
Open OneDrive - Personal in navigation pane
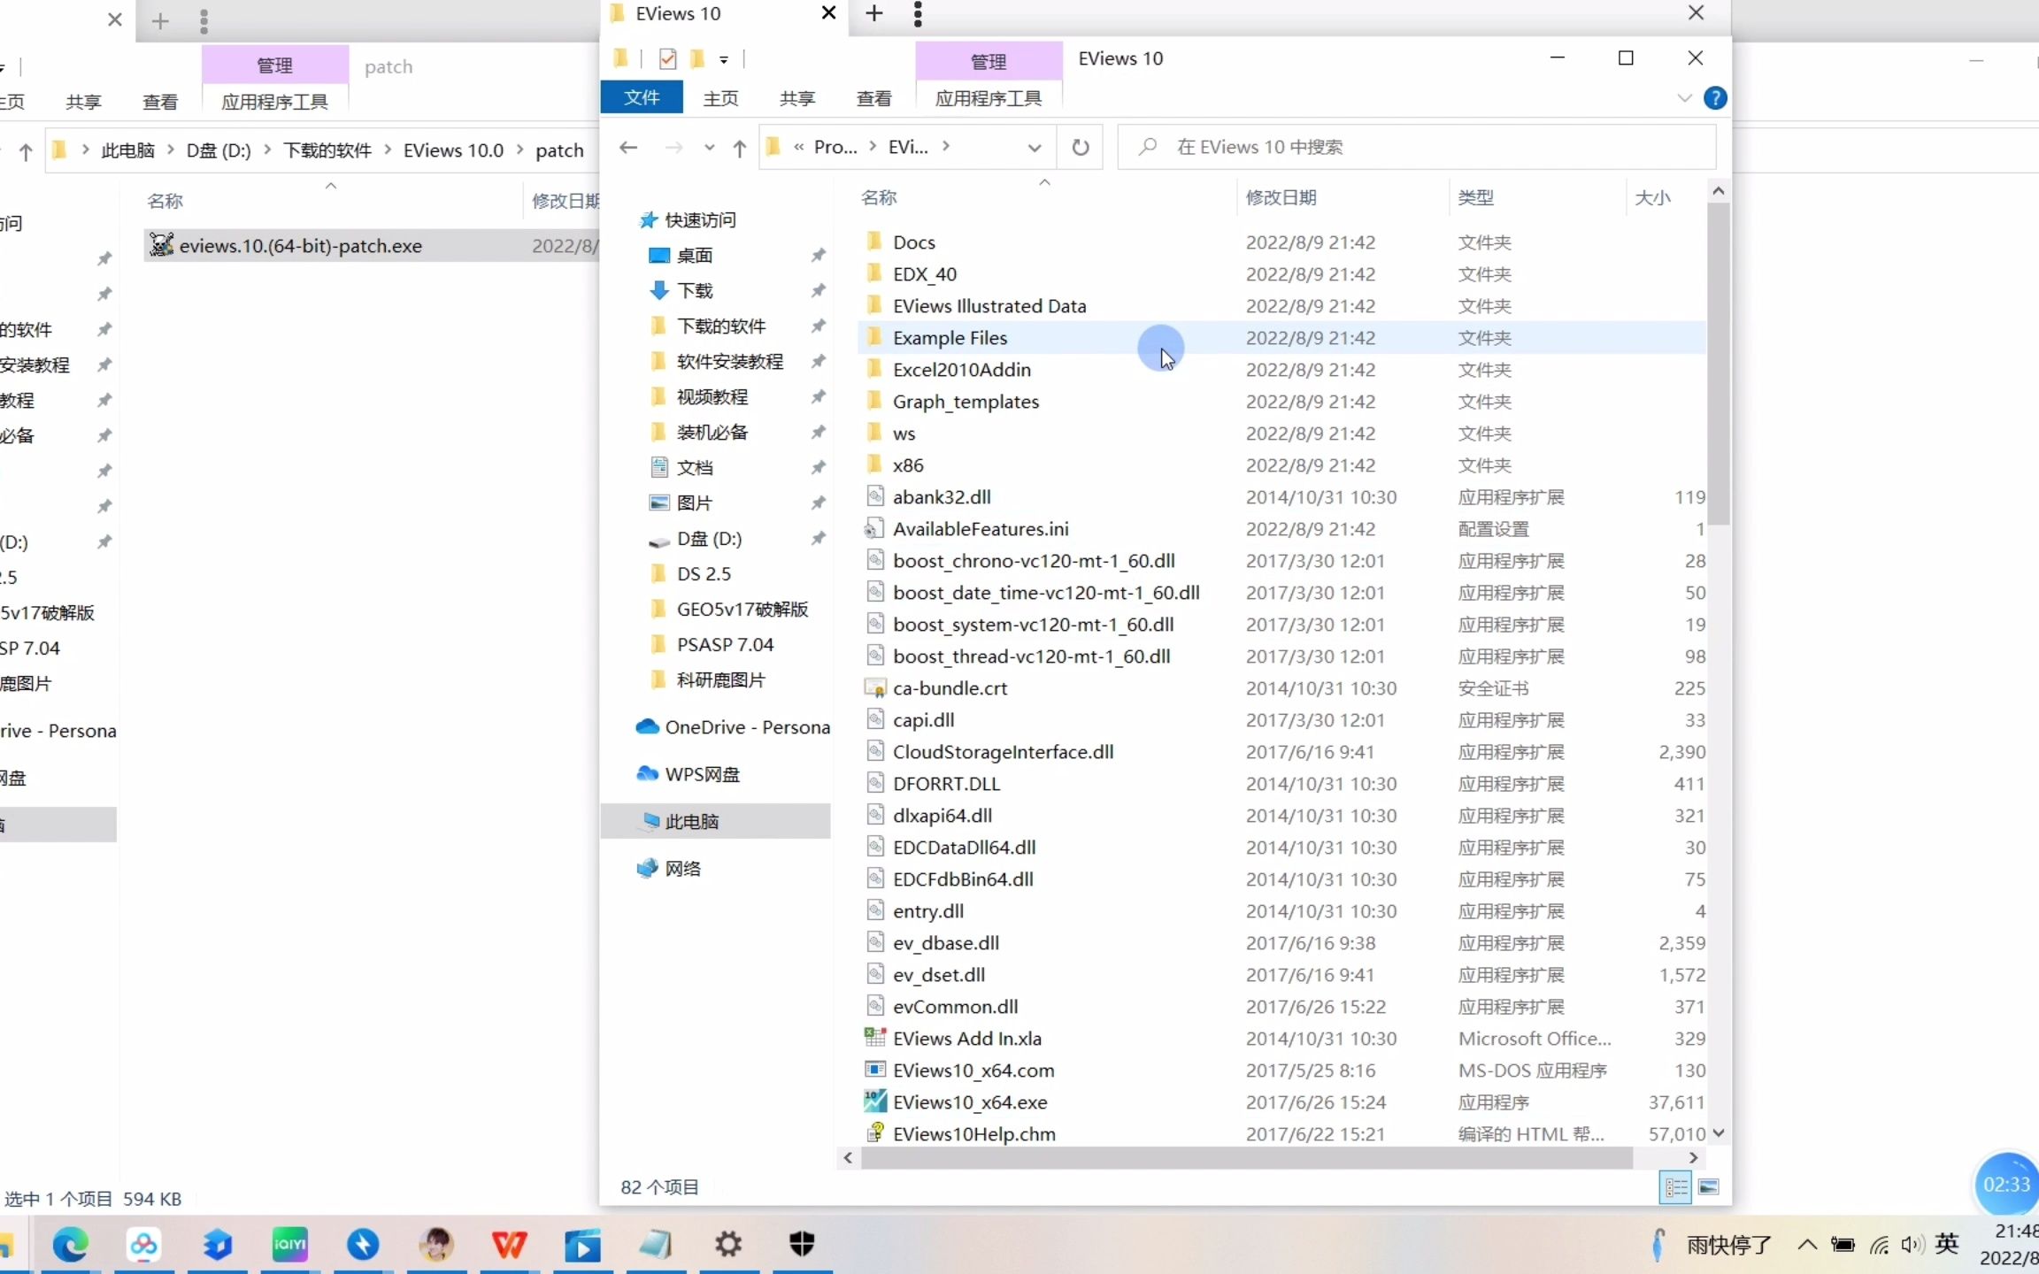pyautogui.click(x=747, y=727)
